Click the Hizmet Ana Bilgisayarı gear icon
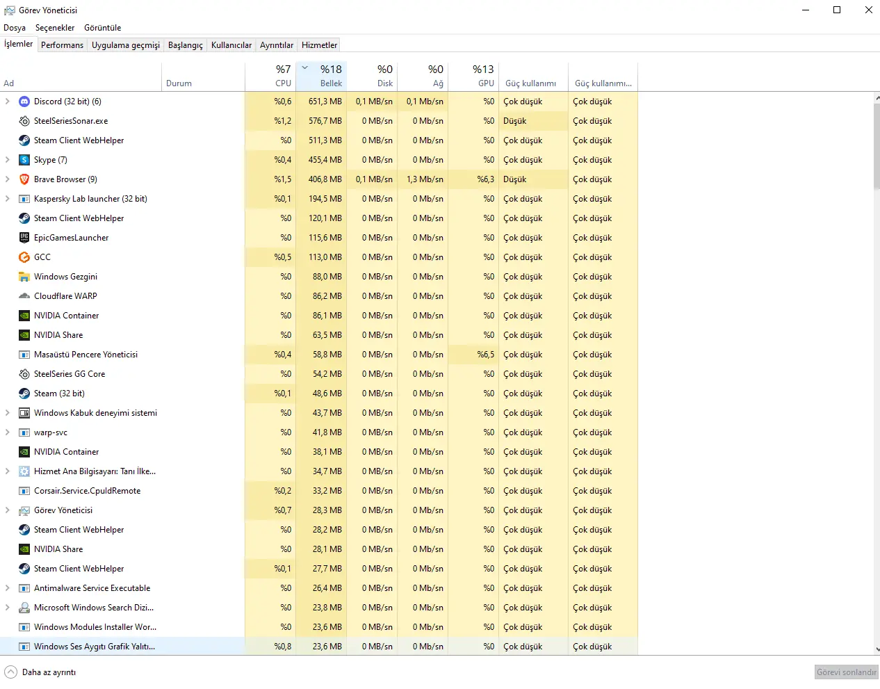This screenshot has width=880, height=689. pos(24,471)
